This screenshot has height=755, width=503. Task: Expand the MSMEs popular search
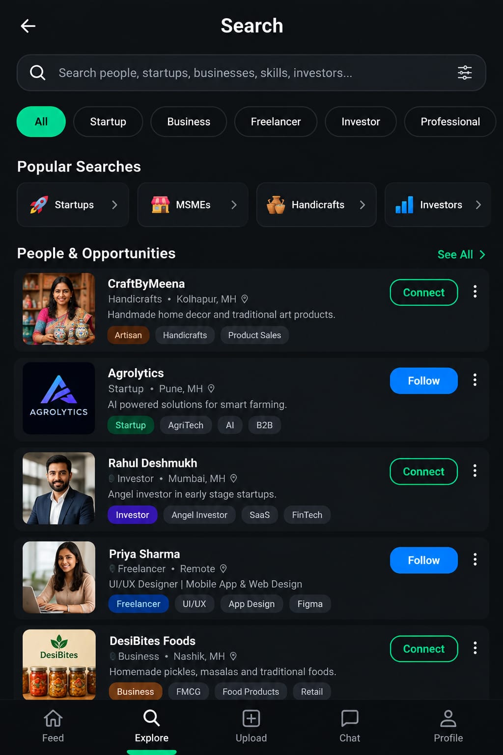coord(193,204)
